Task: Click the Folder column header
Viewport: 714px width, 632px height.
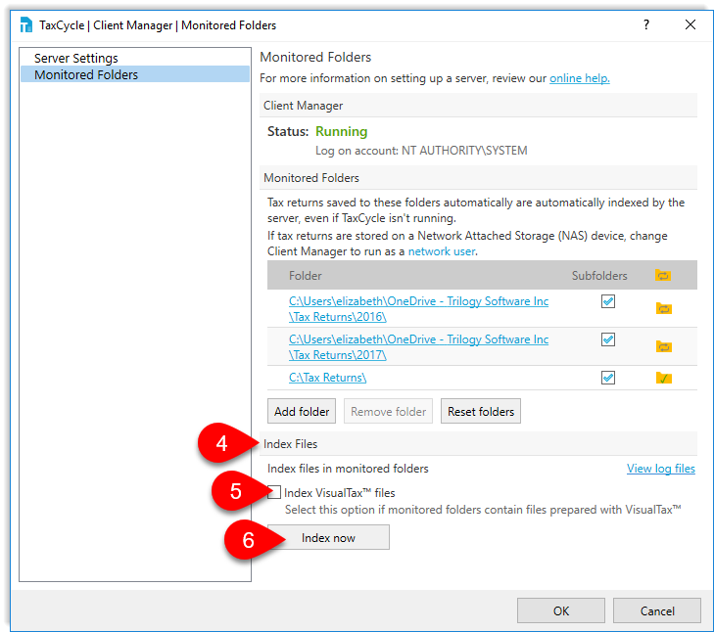Action: pos(305,276)
